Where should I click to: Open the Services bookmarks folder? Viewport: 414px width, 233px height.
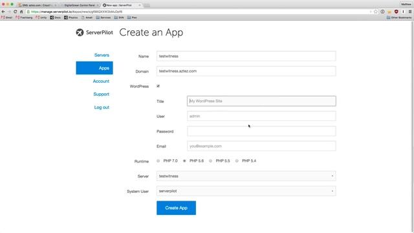(103, 17)
